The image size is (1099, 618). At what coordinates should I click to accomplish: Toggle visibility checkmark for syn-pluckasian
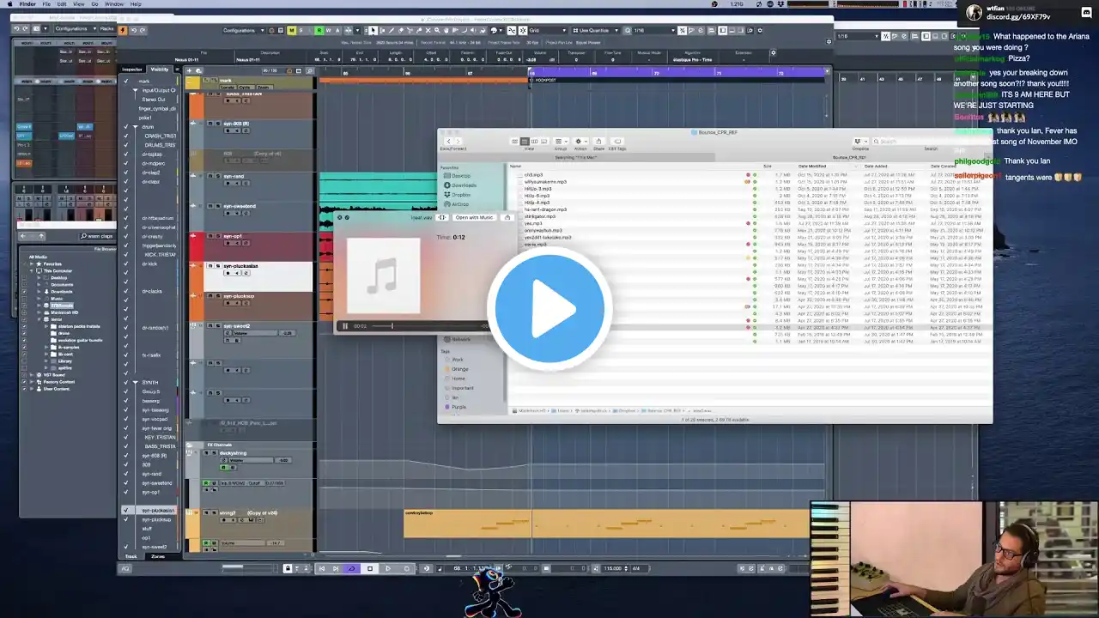tap(126, 510)
